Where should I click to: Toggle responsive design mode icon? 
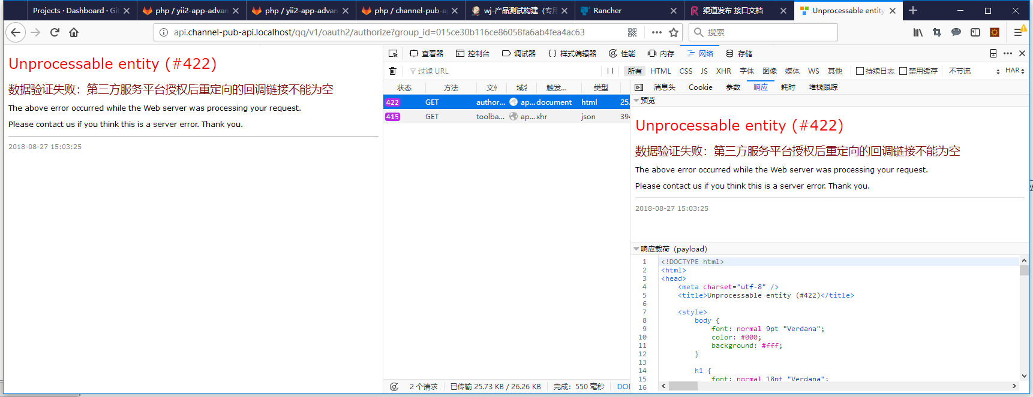(993, 53)
